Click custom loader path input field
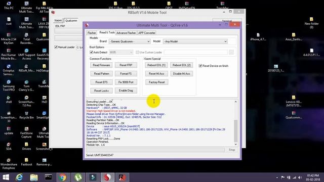 [195, 53]
